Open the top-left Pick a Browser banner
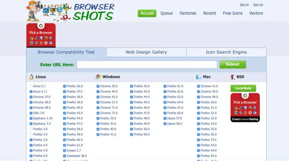 coord(41,35)
